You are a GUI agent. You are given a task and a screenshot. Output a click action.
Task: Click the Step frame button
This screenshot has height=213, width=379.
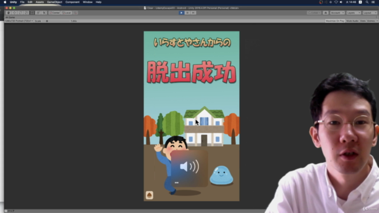point(194,13)
